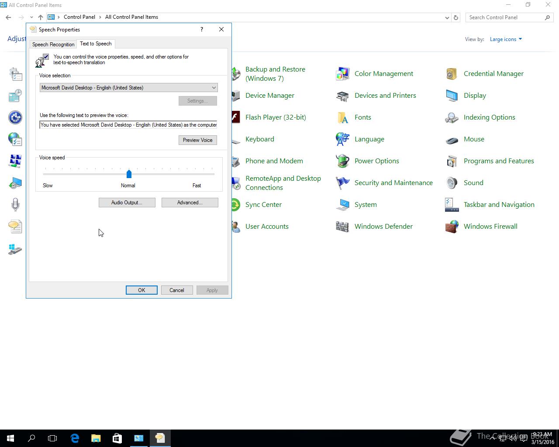This screenshot has width=559, height=447.
Task: Click the Fonts folder icon
Action: click(x=342, y=117)
